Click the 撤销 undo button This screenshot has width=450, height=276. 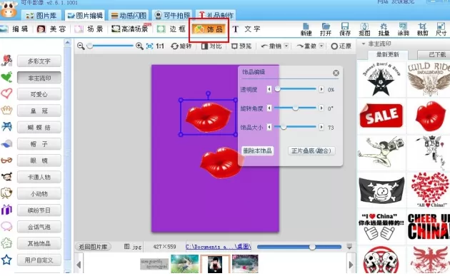[271, 46]
